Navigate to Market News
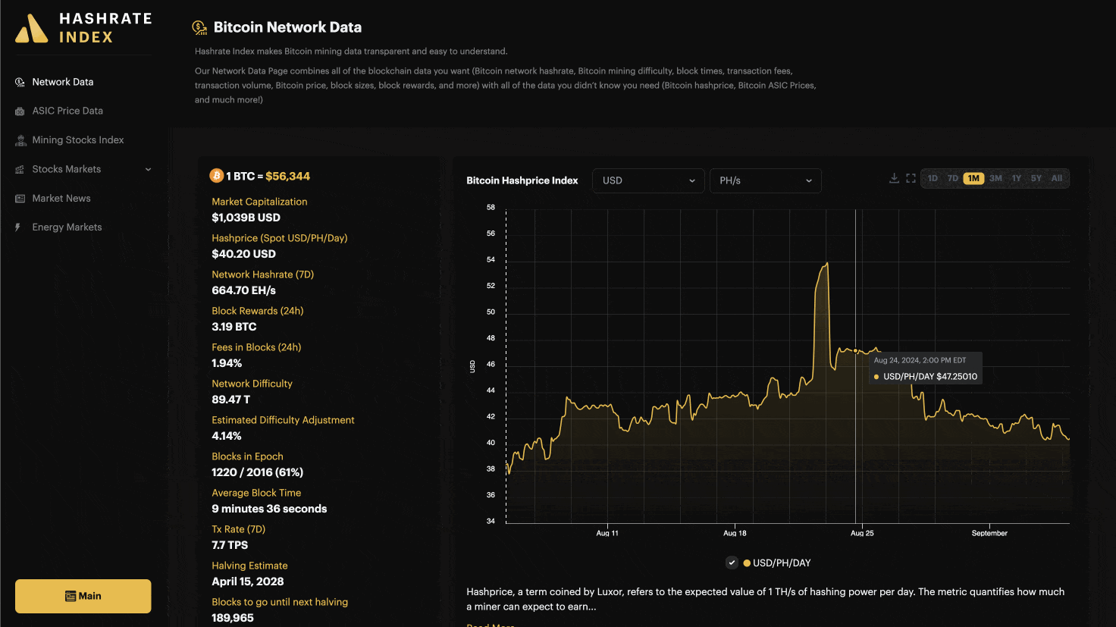Viewport: 1116px width, 627px height. point(61,198)
